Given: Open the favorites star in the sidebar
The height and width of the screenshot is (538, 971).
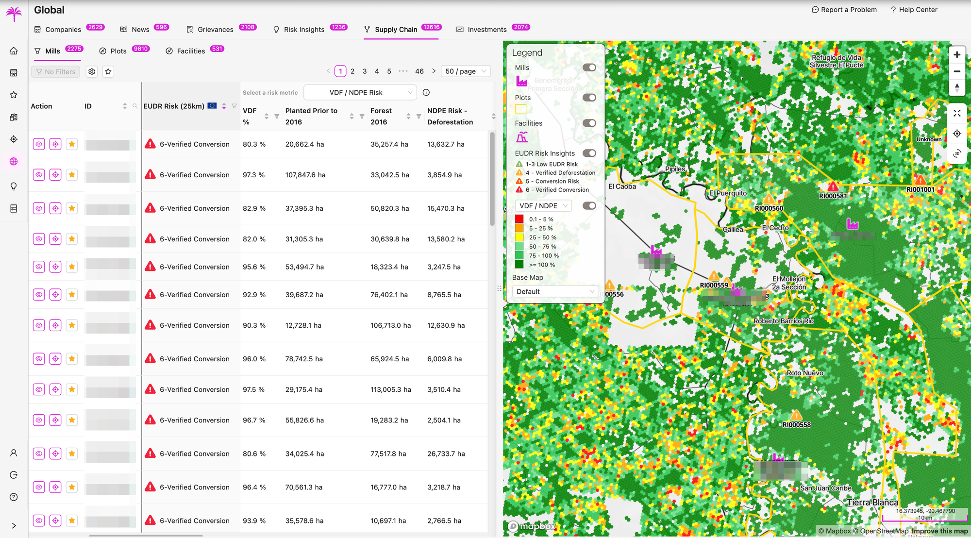Looking at the screenshot, I should tap(14, 95).
